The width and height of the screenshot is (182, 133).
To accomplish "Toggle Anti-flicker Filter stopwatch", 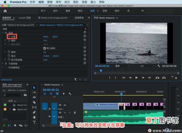I will click(x=9, y=60).
